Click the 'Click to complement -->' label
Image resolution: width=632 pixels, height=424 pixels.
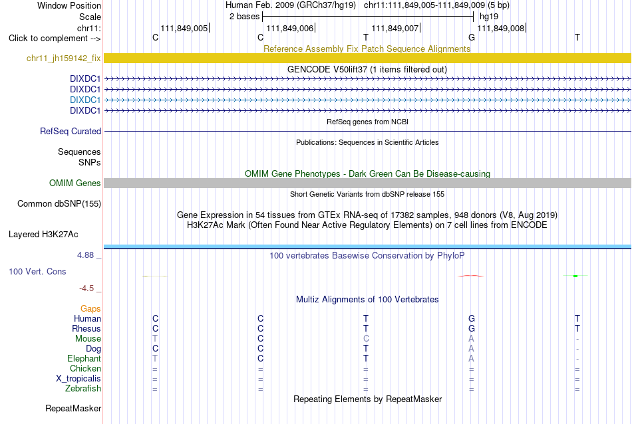(x=55, y=39)
